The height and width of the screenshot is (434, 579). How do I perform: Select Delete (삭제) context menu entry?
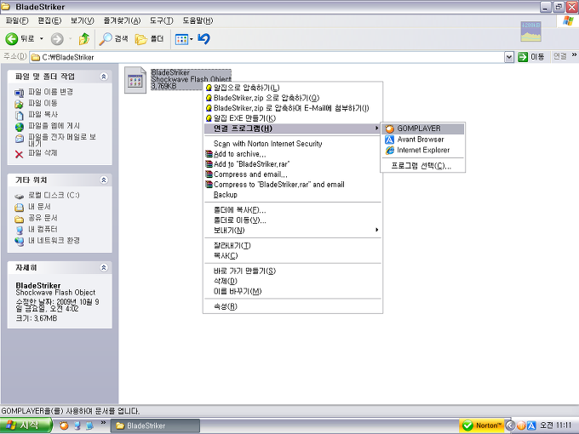[x=292, y=281]
